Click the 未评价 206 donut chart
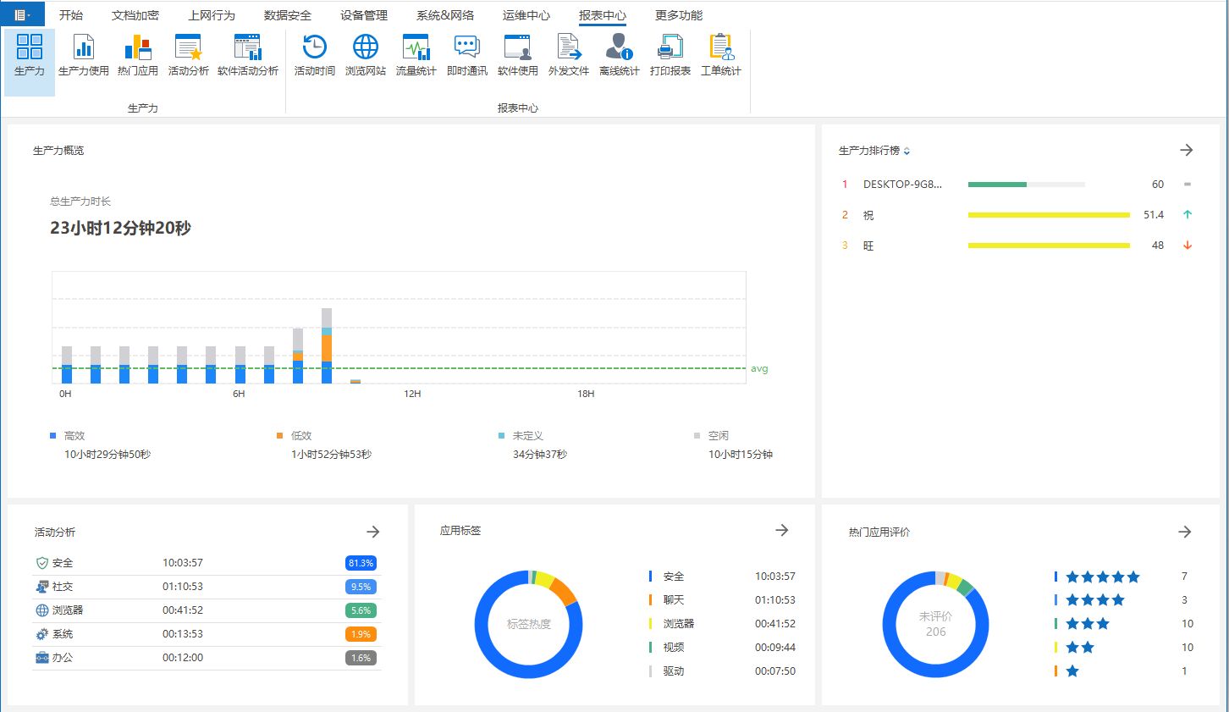1229x712 pixels. pos(935,624)
